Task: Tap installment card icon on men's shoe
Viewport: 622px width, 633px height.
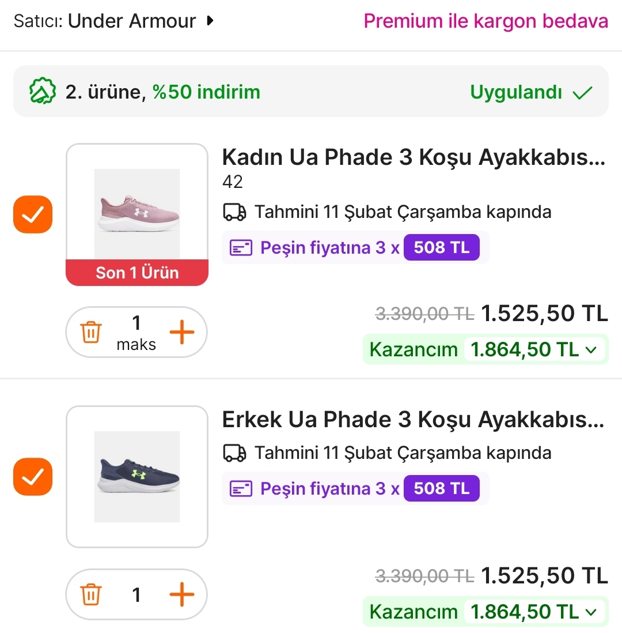Action: click(241, 489)
